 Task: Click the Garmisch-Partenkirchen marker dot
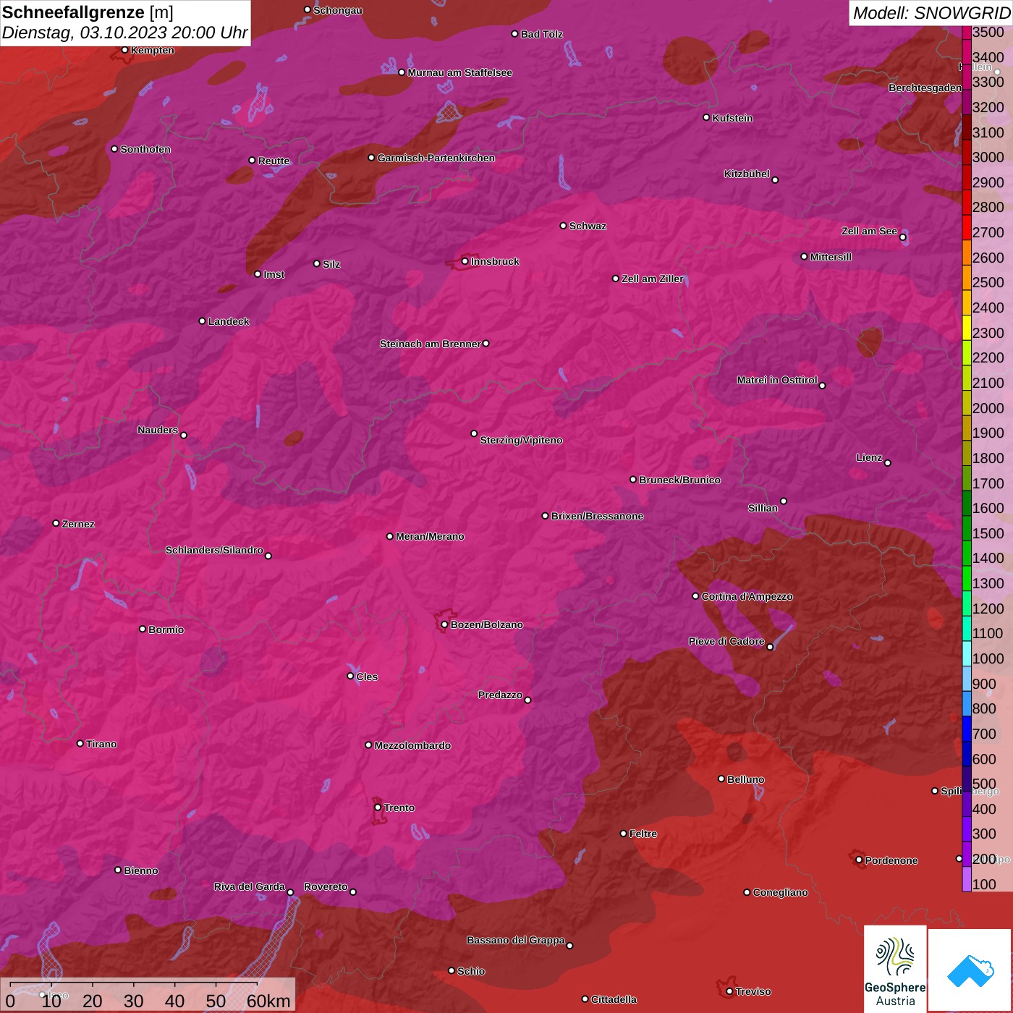click(372, 158)
